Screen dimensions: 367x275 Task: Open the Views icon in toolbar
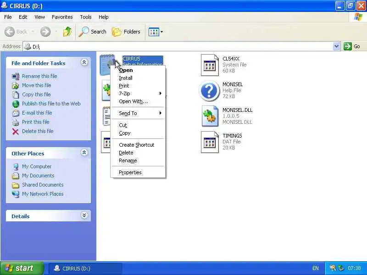pos(154,32)
